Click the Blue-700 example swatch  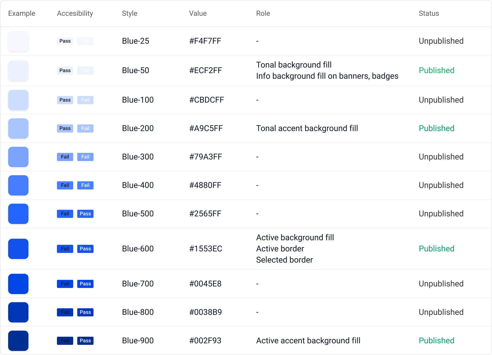[18, 284]
